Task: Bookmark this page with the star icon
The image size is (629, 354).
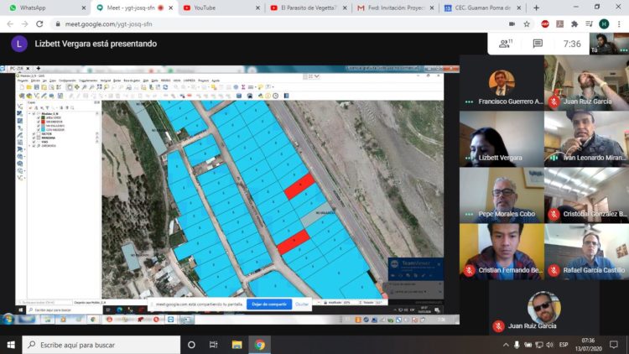Action: (x=526, y=24)
